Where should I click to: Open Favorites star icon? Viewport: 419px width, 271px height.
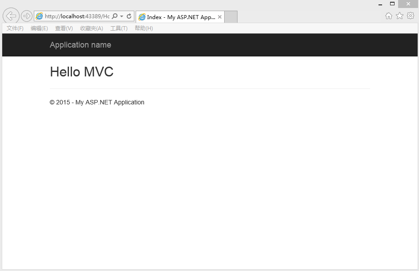(399, 16)
